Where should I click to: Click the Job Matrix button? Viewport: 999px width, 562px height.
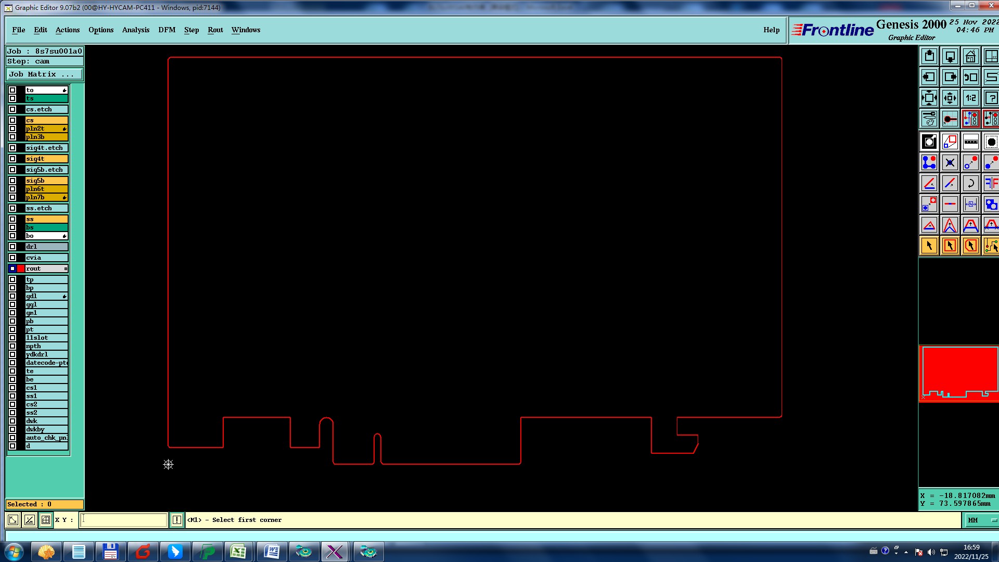(x=44, y=74)
